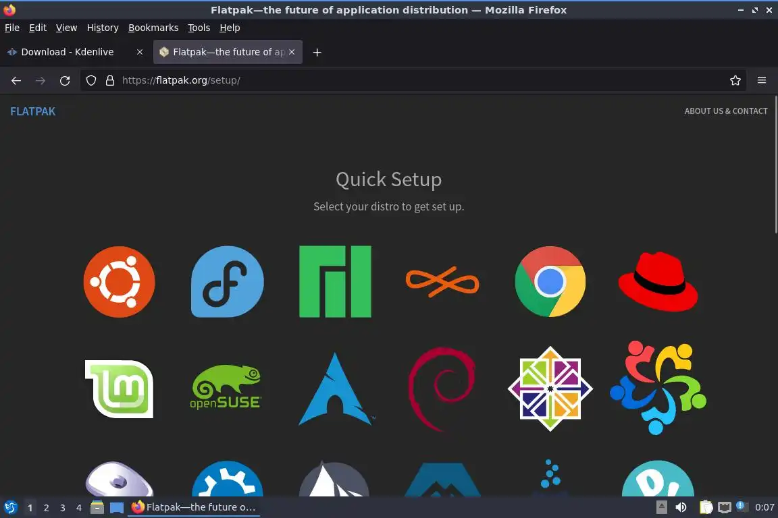The height and width of the screenshot is (518, 778).
Task: Choose the Red Hat fedora hat logo
Action: [658, 281]
